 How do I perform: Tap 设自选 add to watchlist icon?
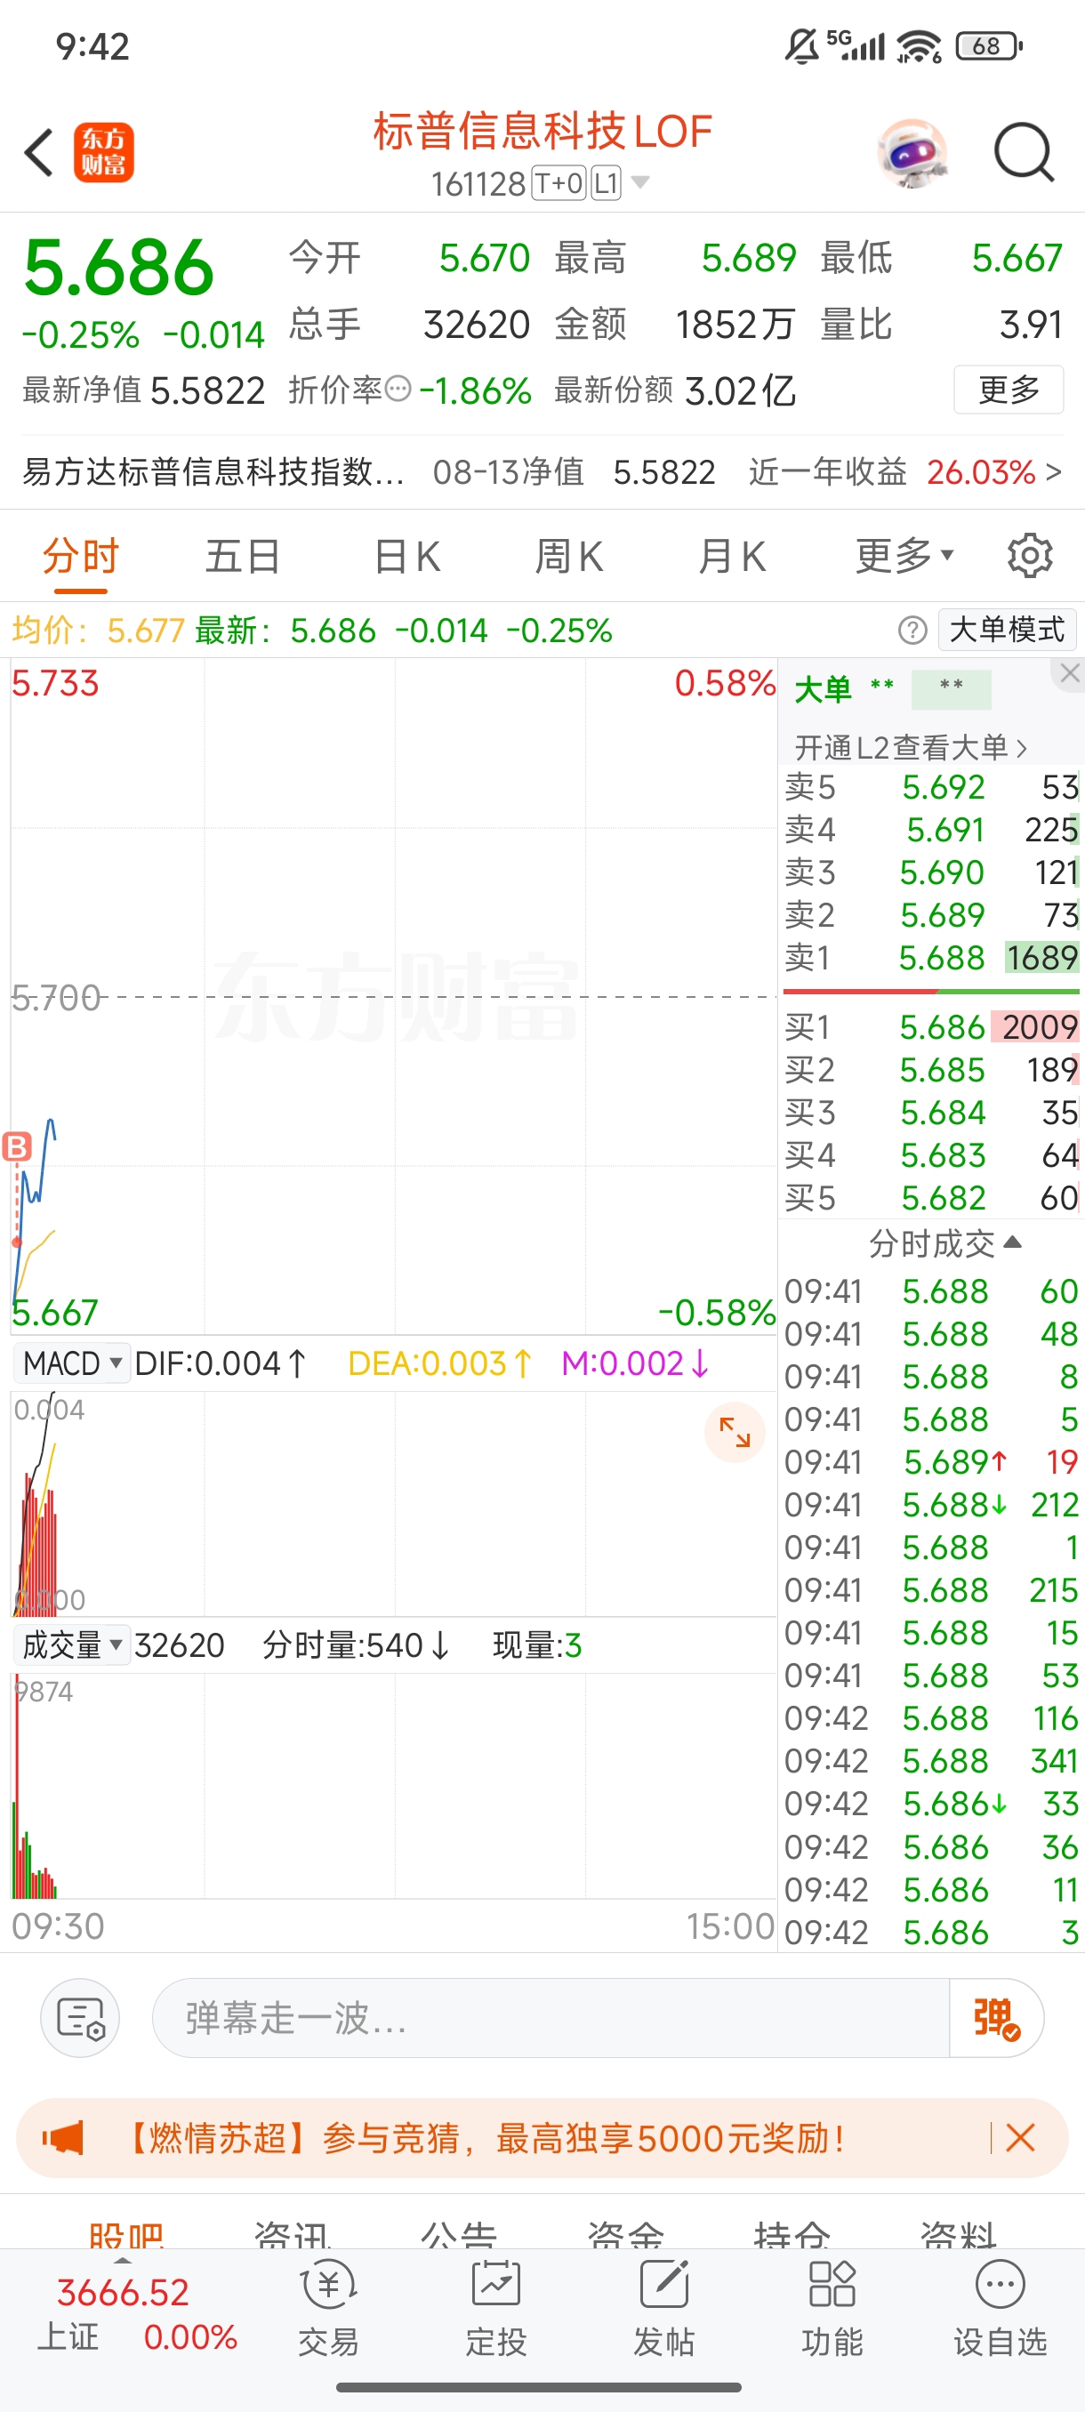[x=1000, y=2308]
